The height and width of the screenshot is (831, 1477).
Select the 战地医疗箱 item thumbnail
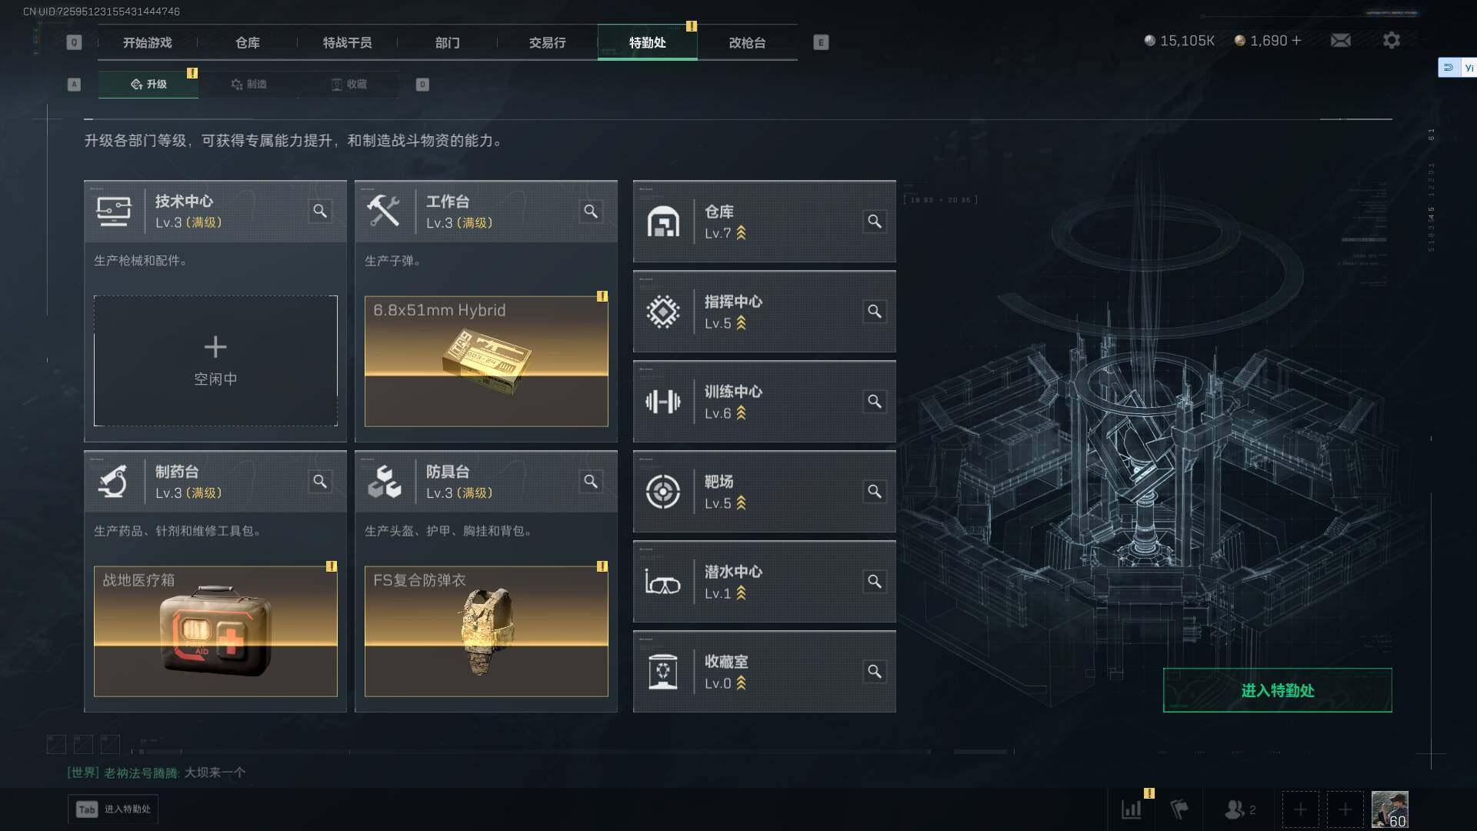215,631
